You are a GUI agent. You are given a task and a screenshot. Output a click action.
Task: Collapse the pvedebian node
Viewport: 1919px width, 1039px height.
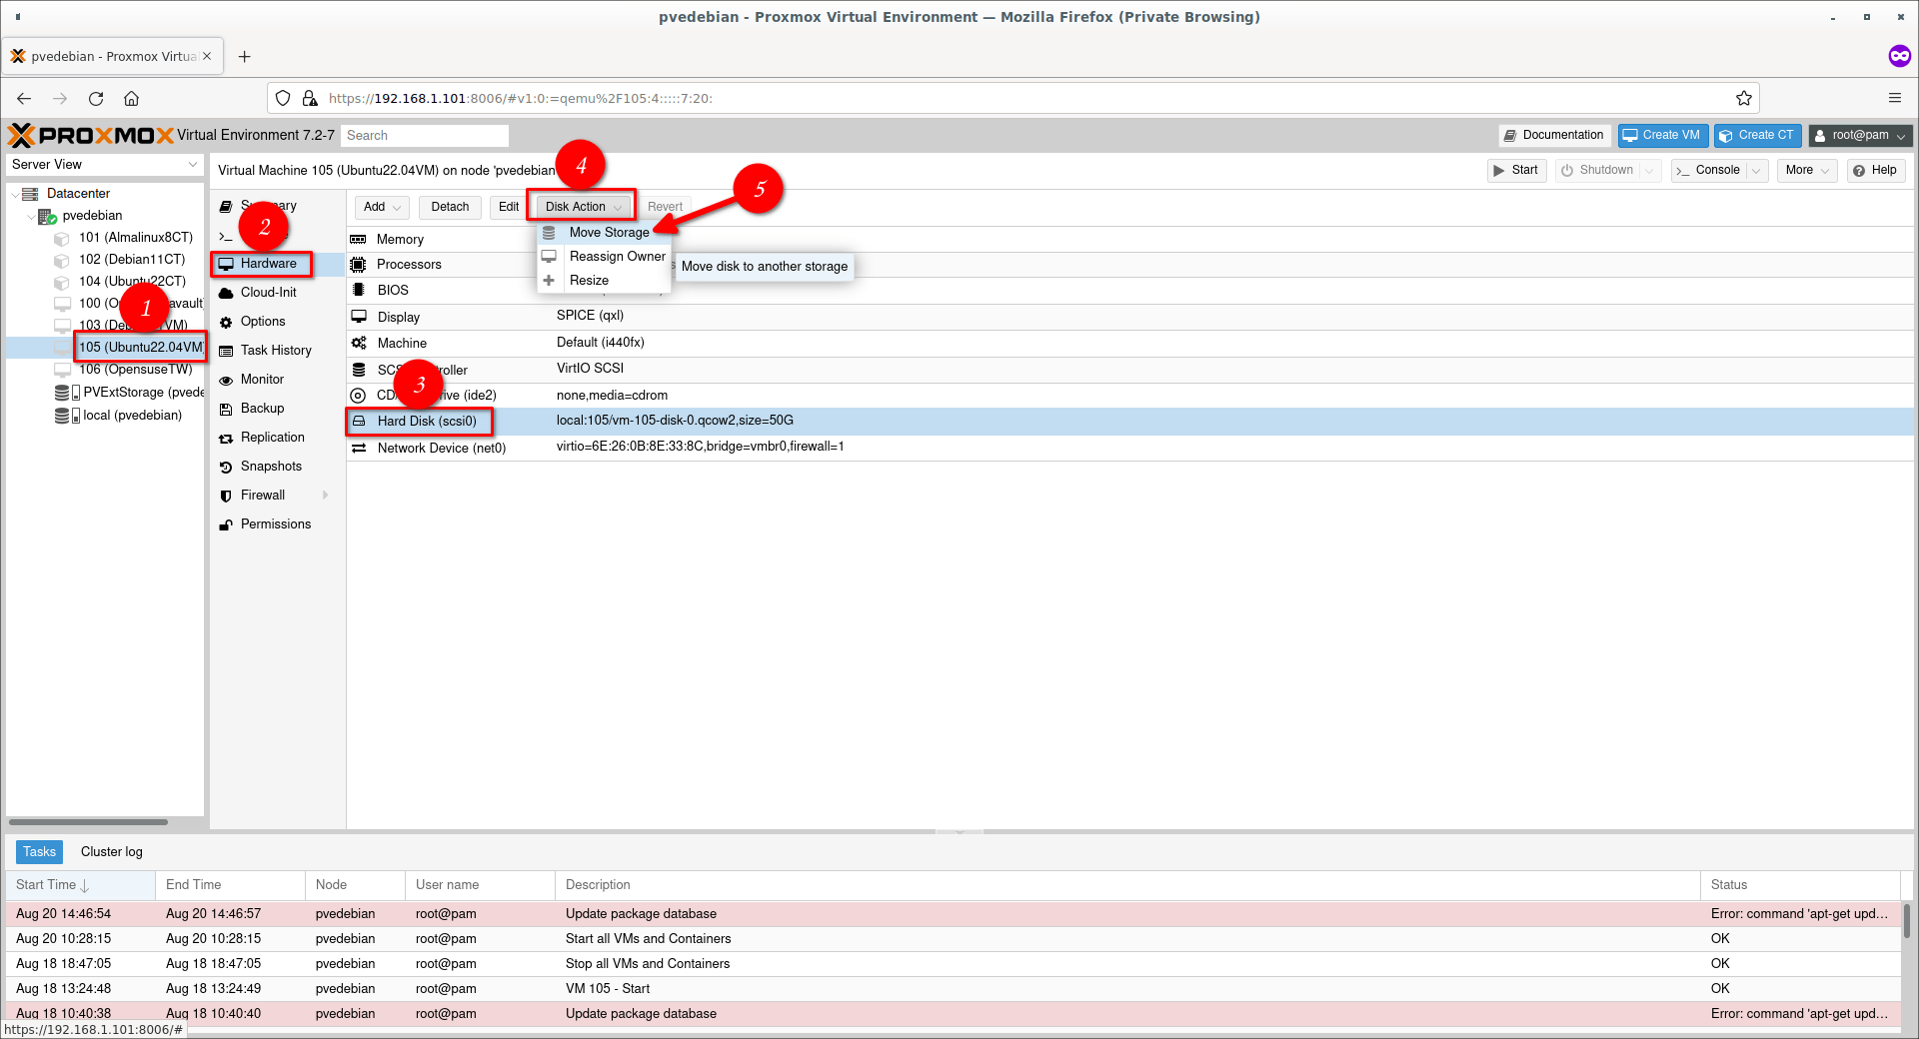[x=31, y=216]
